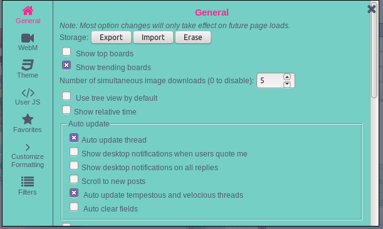Click the Erase storage button
Screen dimensions: 383x229
pos(193,38)
